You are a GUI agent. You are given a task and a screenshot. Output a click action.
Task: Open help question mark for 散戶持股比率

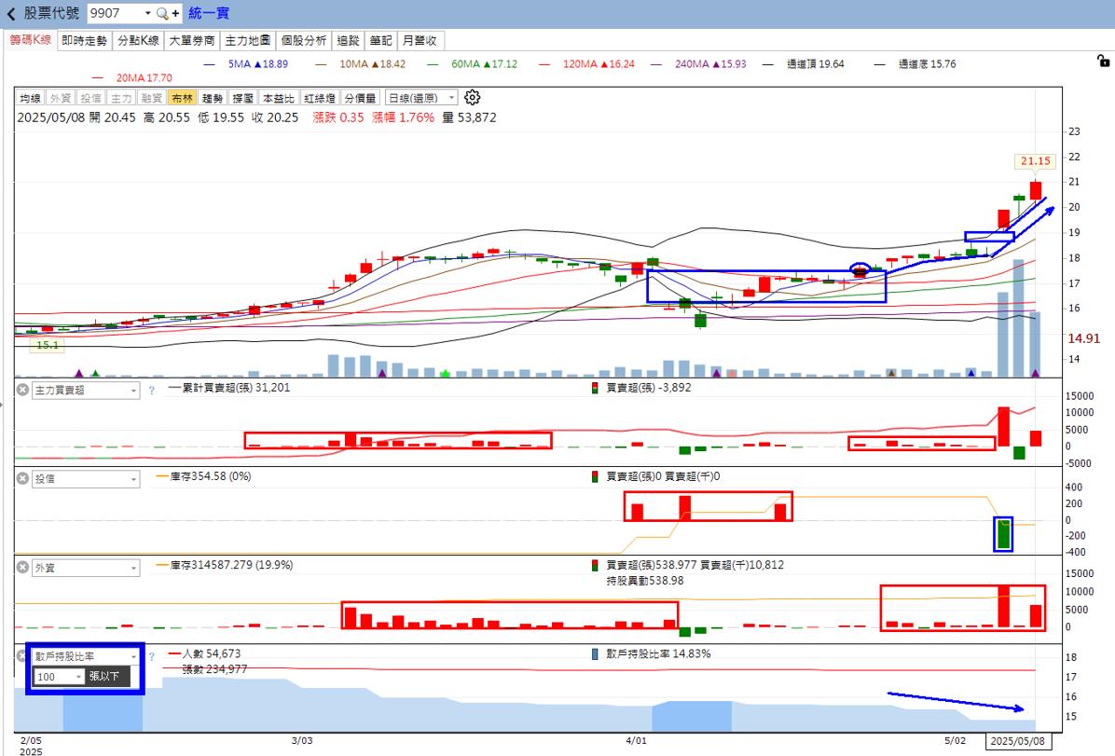coord(151,656)
